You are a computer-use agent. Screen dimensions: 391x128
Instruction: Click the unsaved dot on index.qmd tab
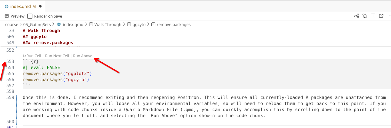coord(40,6)
